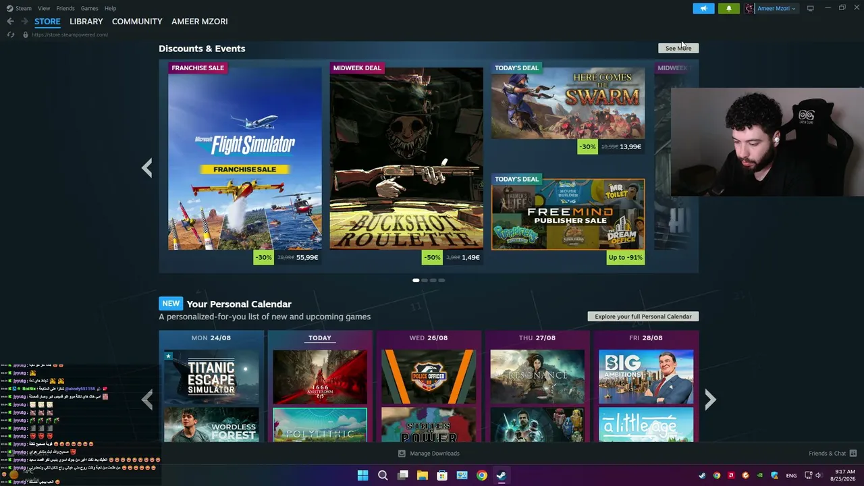Open the Friends menu

[65, 8]
